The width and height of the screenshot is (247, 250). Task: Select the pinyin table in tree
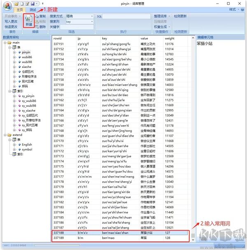(26, 52)
